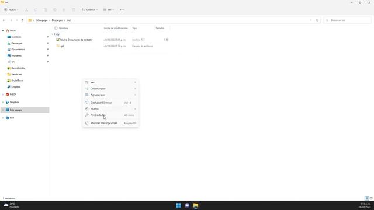Click the 1 KB size cell

click(x=166, y=40)
